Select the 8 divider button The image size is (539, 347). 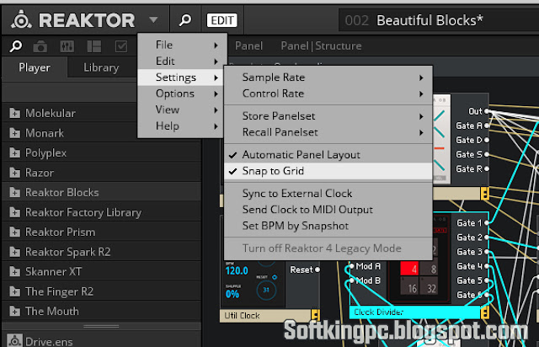[429, 269]
